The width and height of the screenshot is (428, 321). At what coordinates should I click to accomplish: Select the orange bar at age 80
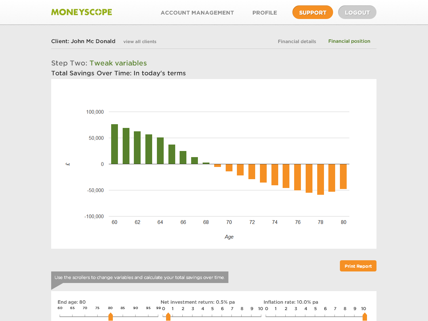(343, 176)
